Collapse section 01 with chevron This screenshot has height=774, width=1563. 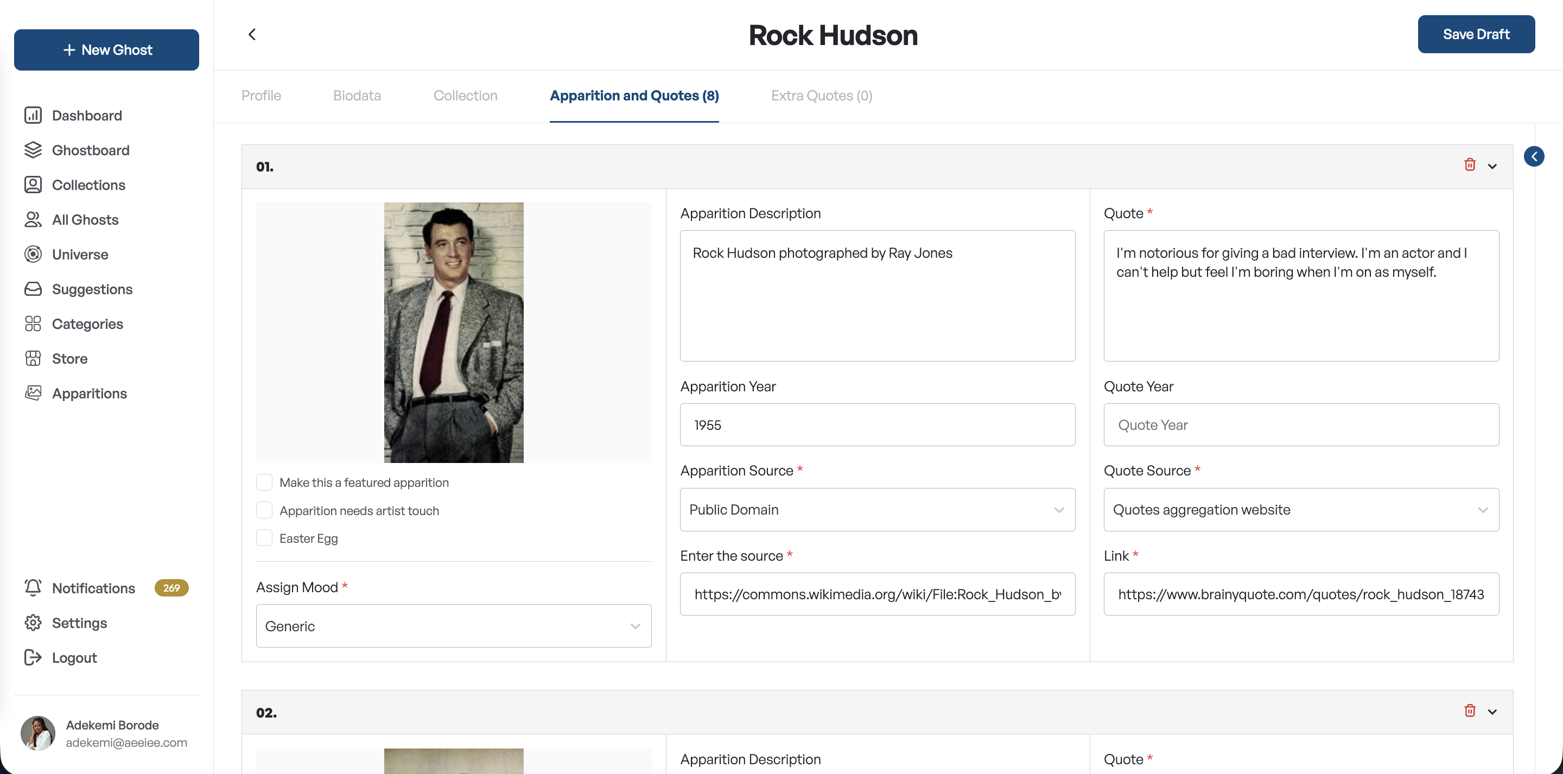coord(1492,166)
